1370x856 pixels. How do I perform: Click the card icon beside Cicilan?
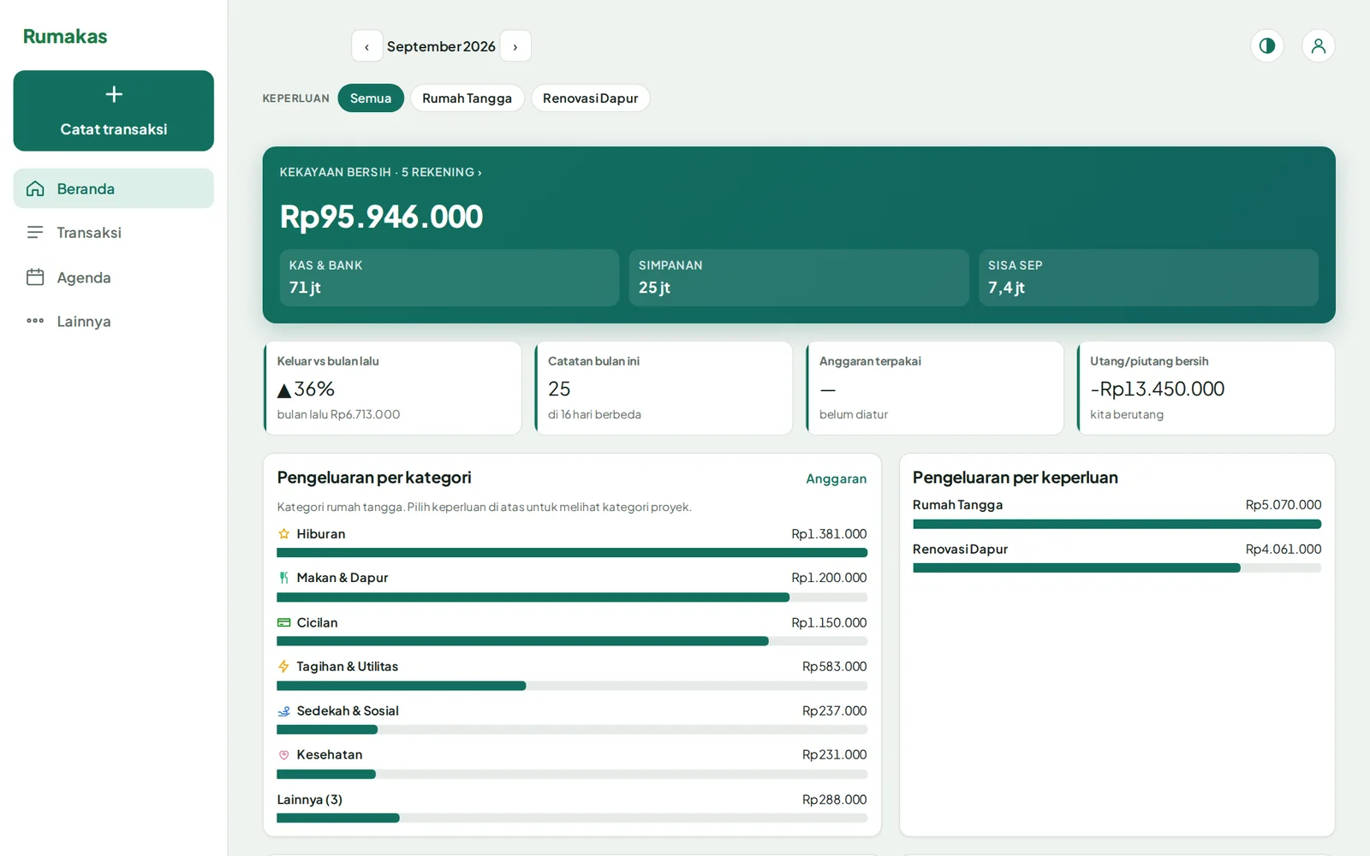[x=284, y=622]
